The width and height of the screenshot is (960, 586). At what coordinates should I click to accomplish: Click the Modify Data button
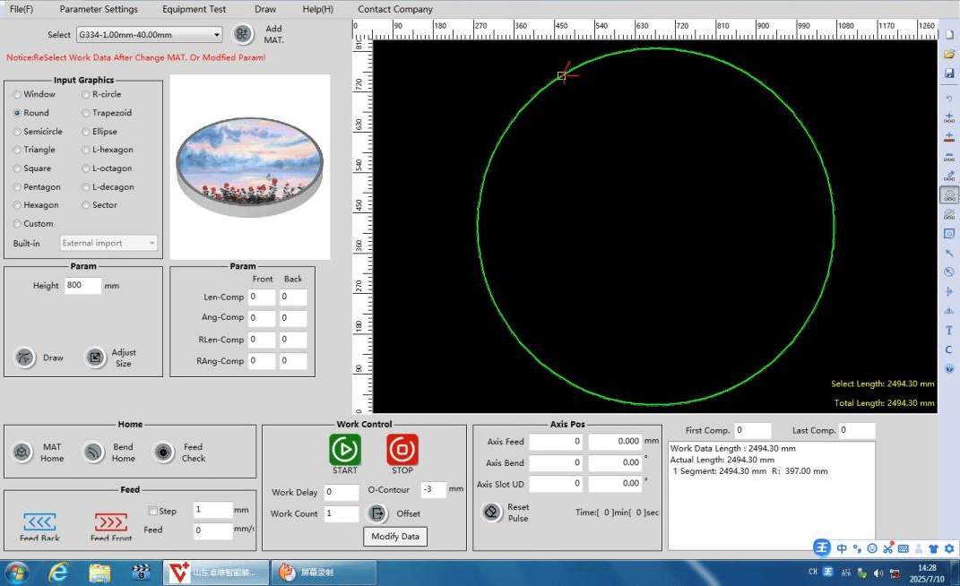point(395,536)
